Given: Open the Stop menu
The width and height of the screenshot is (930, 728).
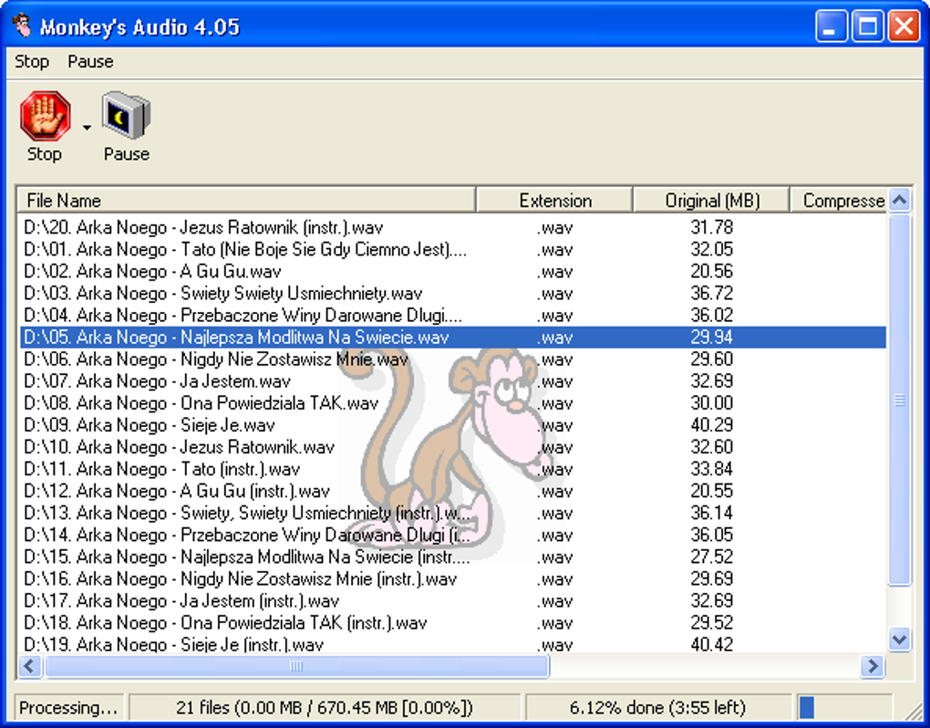Looking at the screenshot, I should (x=32, y=61).
